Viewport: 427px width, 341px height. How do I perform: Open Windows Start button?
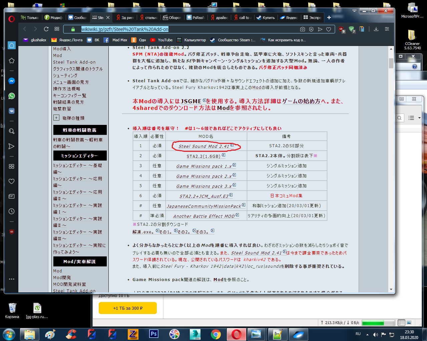pos(9,334)
